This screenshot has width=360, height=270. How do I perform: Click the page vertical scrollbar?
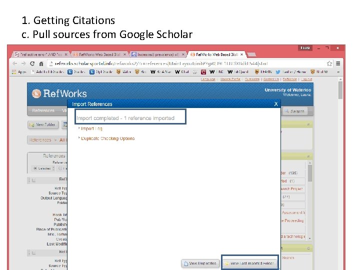click(x=340, y=90)
